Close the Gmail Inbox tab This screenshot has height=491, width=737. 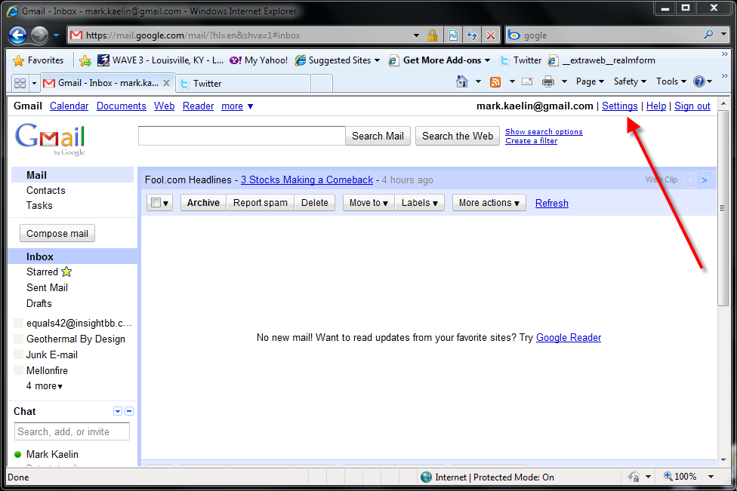click(x=166, y=83)
